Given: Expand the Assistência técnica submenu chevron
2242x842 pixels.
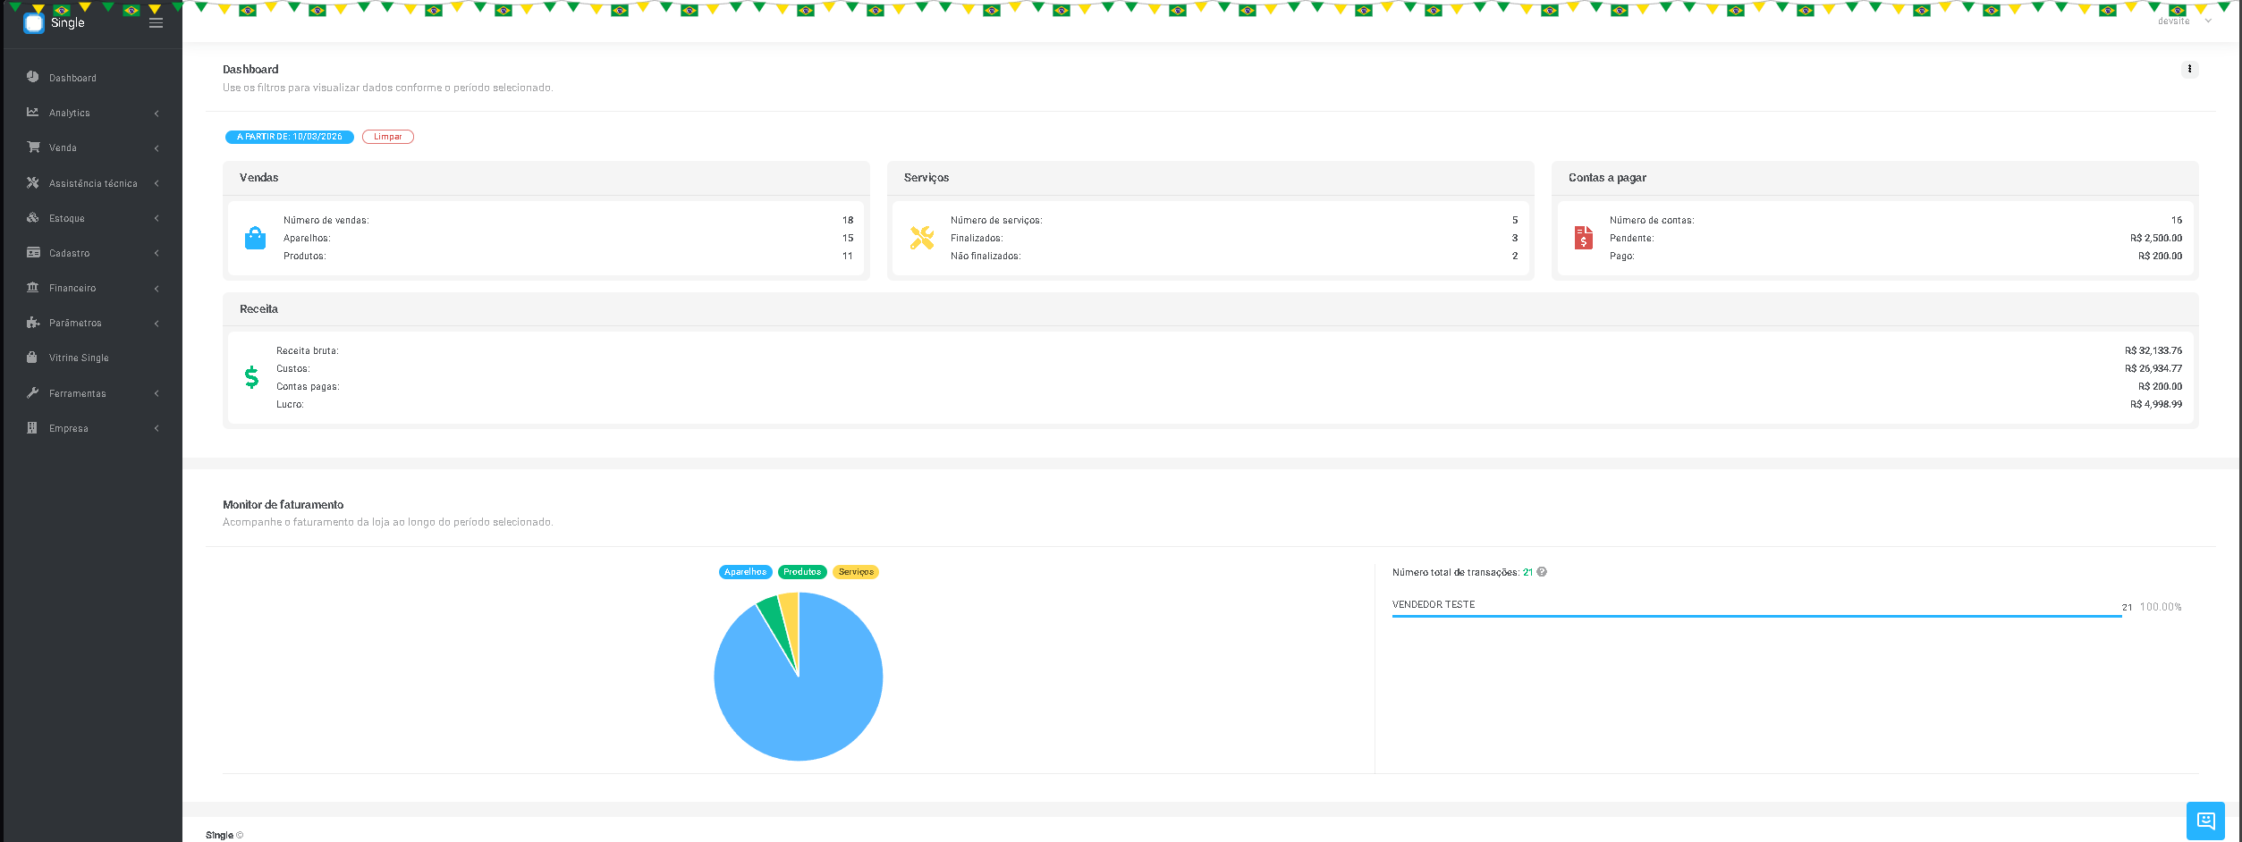Looking at the screenshot, I should tap(157, 183).
